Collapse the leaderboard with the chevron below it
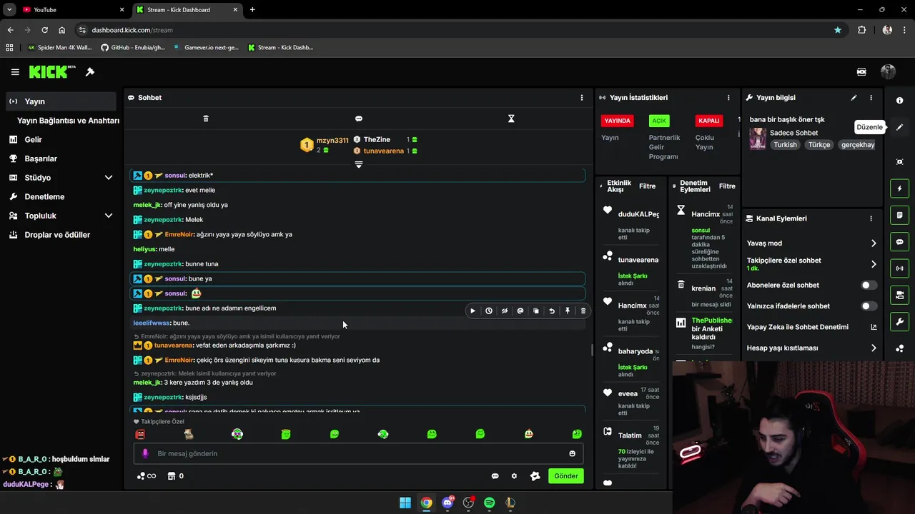915x514 pixels. click(359, 164)
